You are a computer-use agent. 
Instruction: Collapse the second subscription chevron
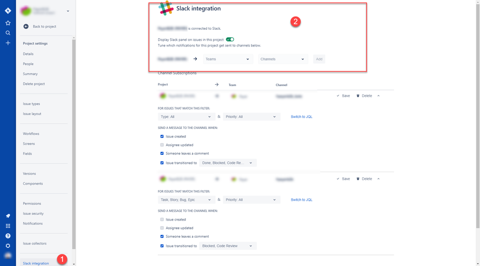[378, 179]
